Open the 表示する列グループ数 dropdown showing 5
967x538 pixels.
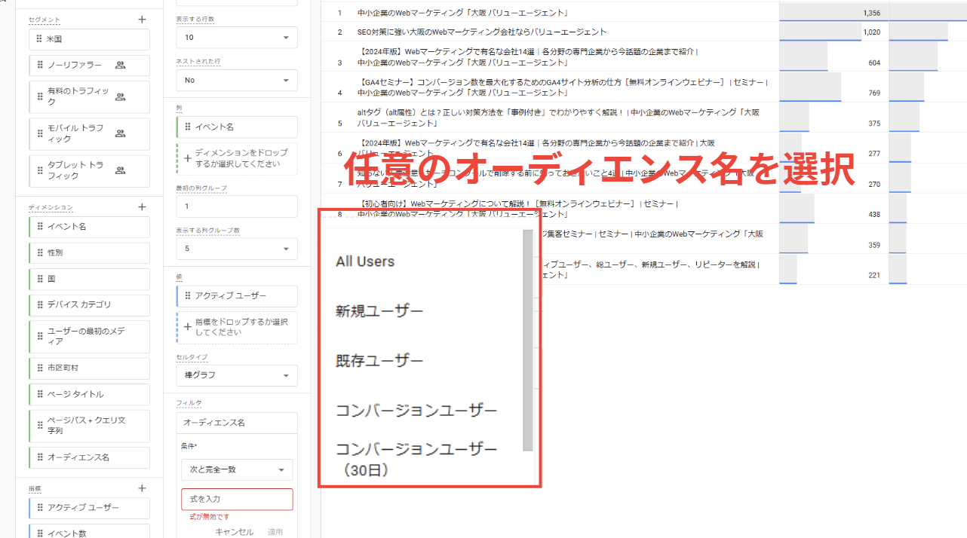237,249
